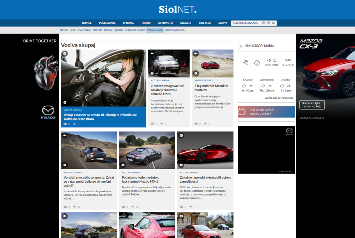This screenshot has height=238, width=355.
Task: Select Prva vožnja submenu tab
Action: pyautogui.click(x=84, y=30)
